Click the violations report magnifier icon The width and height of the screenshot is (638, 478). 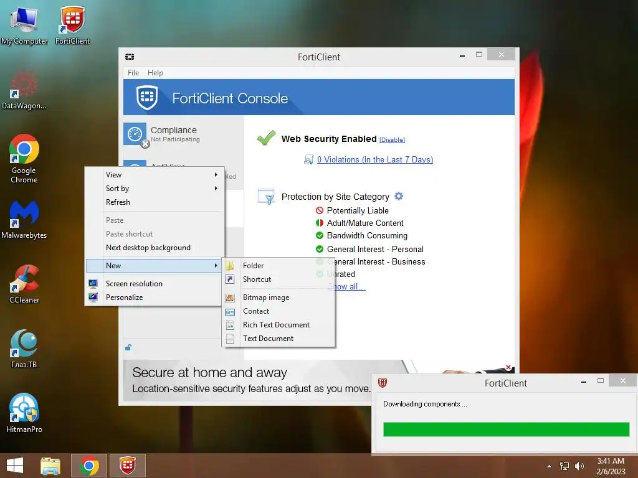tap(309, 160)
